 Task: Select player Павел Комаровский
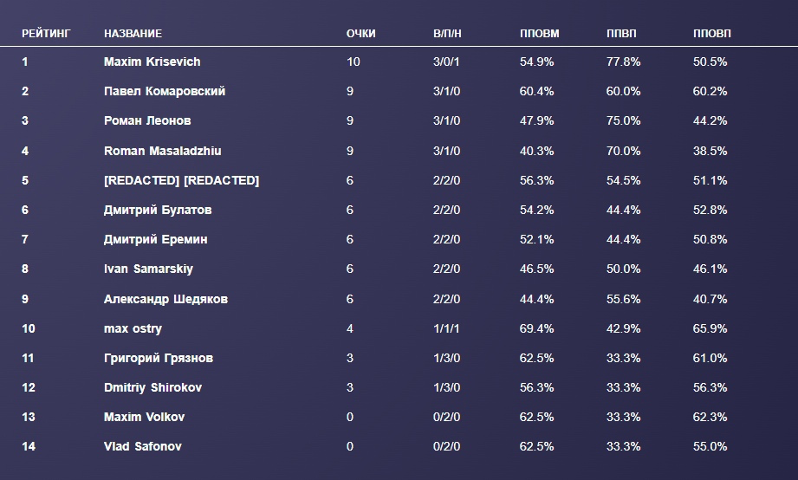click(x=164, y=92)
